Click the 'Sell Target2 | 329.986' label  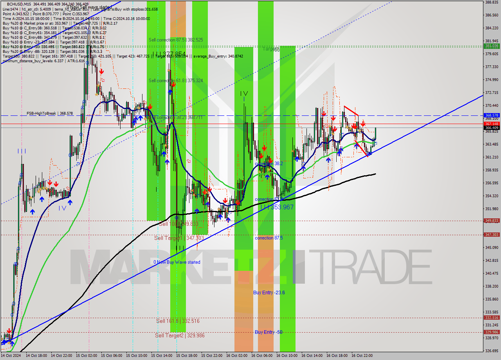[180, 335]
